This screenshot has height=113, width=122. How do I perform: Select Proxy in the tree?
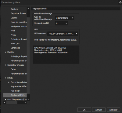point(13,35)
